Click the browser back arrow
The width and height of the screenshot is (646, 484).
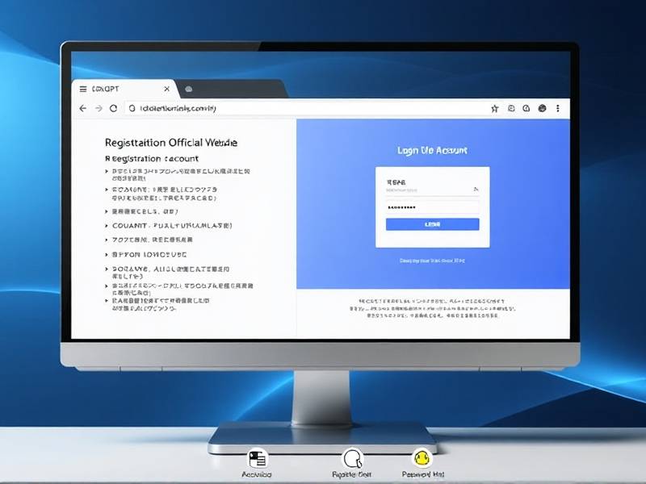(x=82, y=108)
